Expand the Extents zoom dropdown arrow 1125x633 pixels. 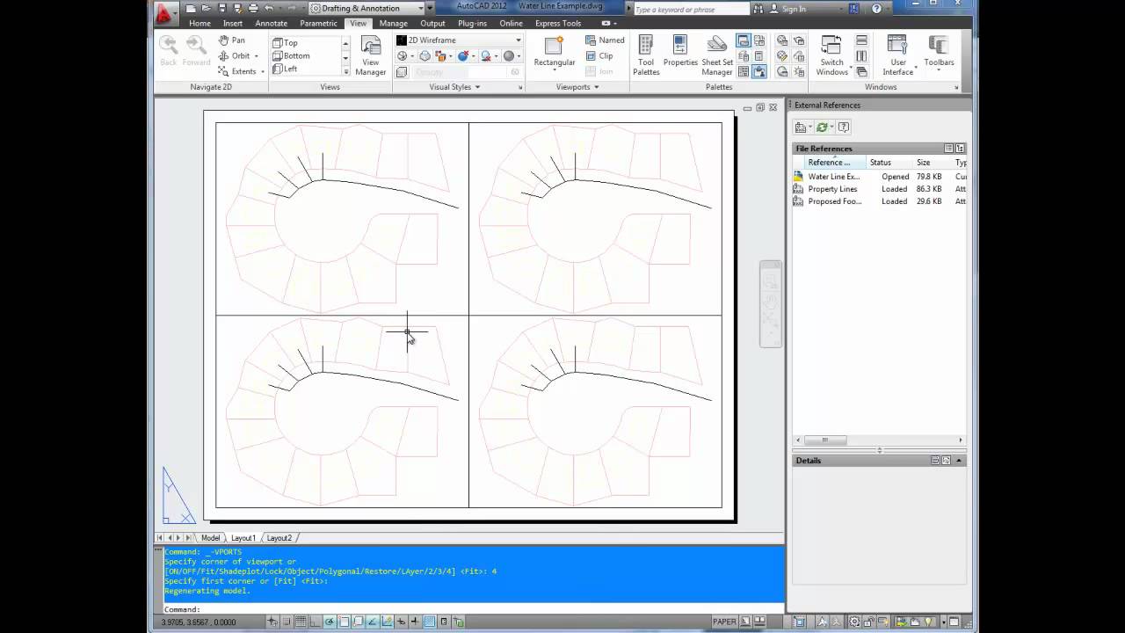coord(262,72)
